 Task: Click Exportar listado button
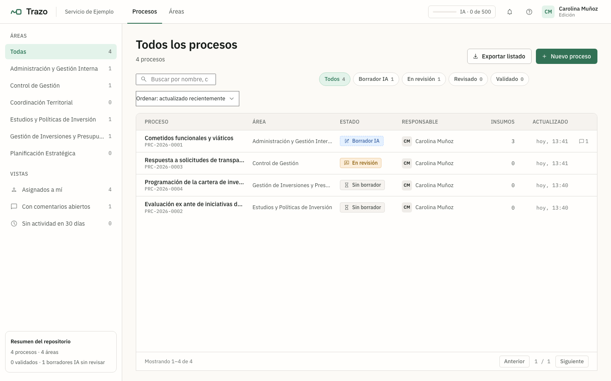click(499, 56)
